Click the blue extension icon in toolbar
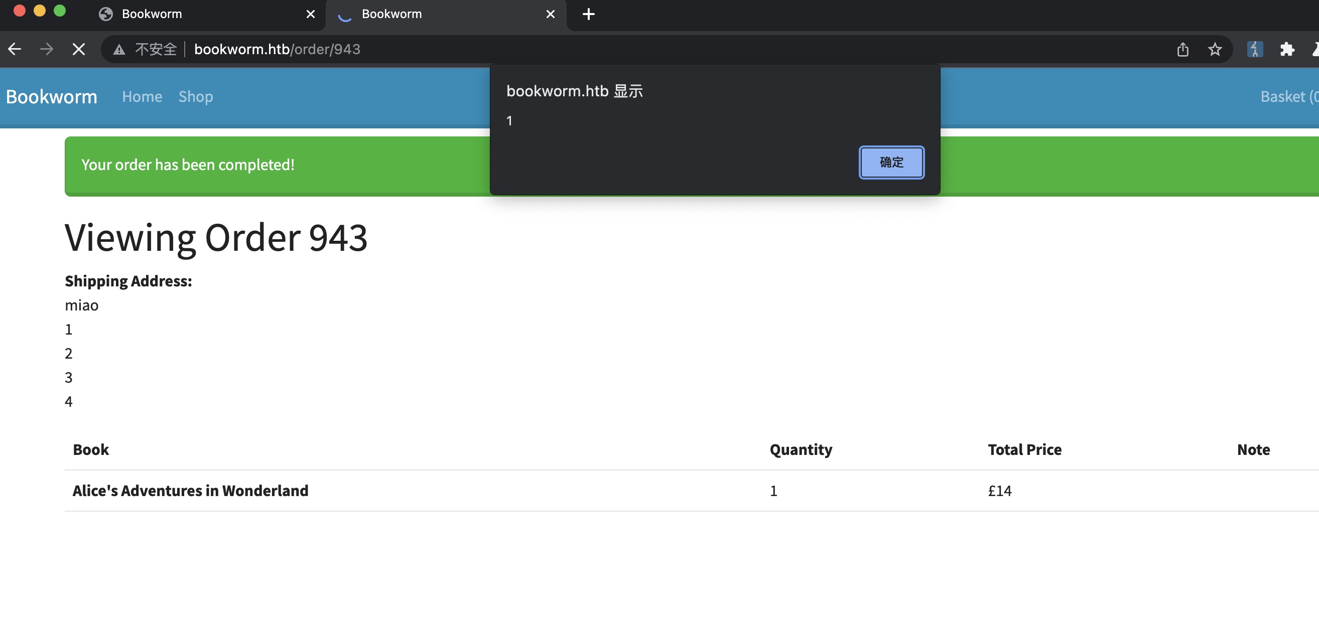This screenshot has height=634, width=1319. click(1254, 49)
